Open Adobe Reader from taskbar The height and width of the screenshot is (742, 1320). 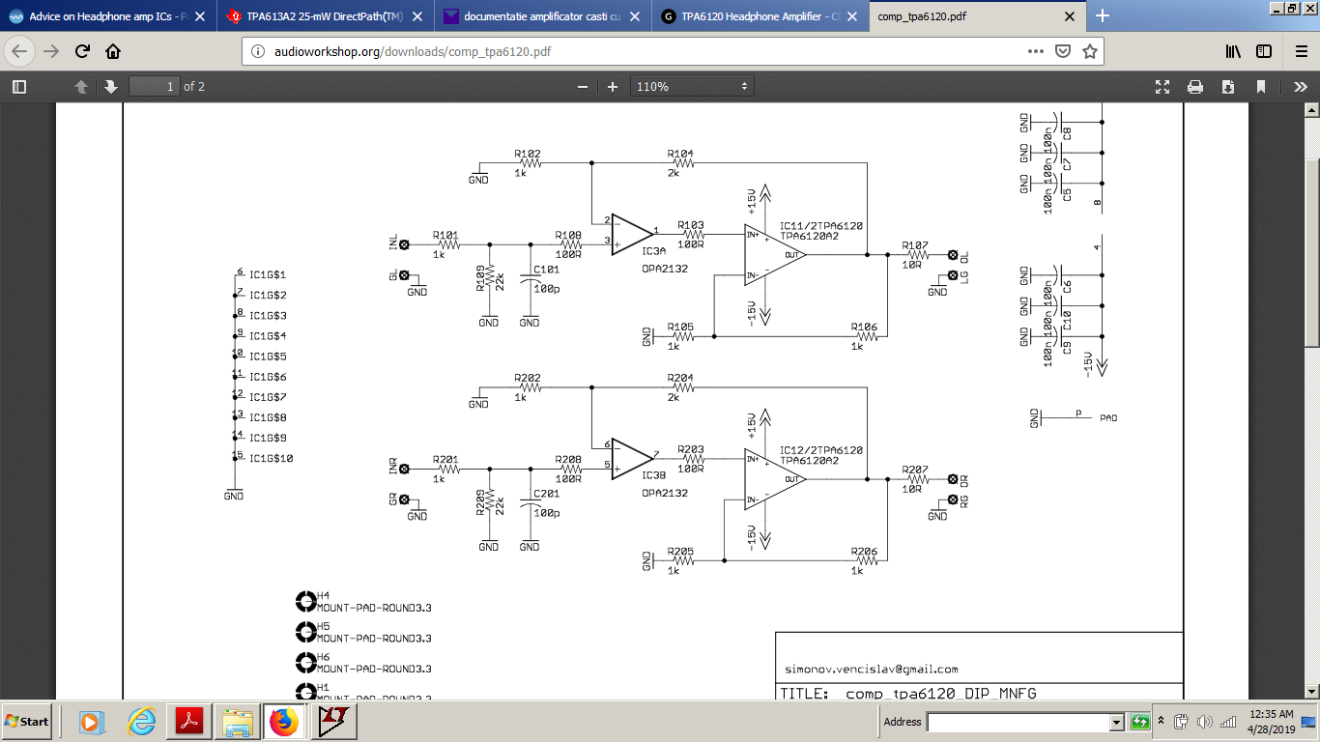pos(189,722)
